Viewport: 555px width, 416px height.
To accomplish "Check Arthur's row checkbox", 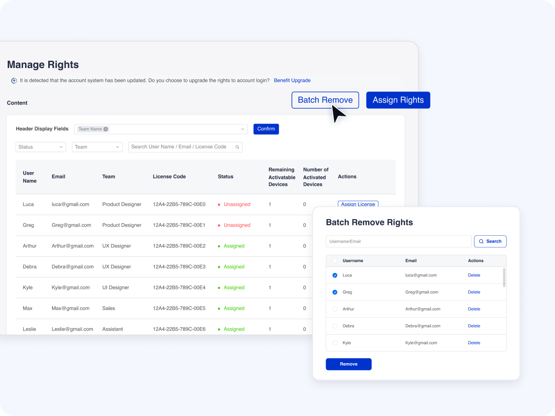I will [335, 309].
